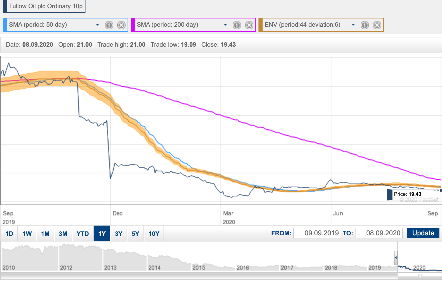
Task: Show info for SMA 200 day indicator
Action: 237,25
